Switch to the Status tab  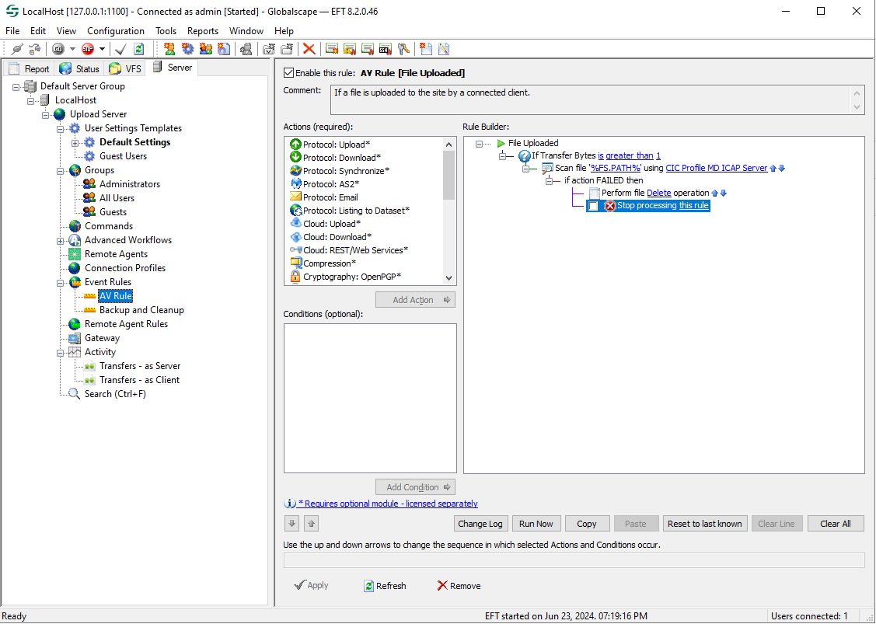pyautogui.click(x=80, y=68)
